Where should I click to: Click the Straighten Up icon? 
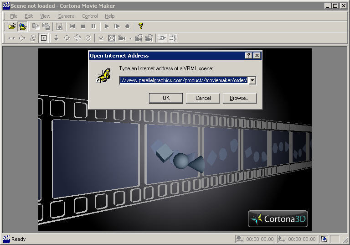(101, 38)
